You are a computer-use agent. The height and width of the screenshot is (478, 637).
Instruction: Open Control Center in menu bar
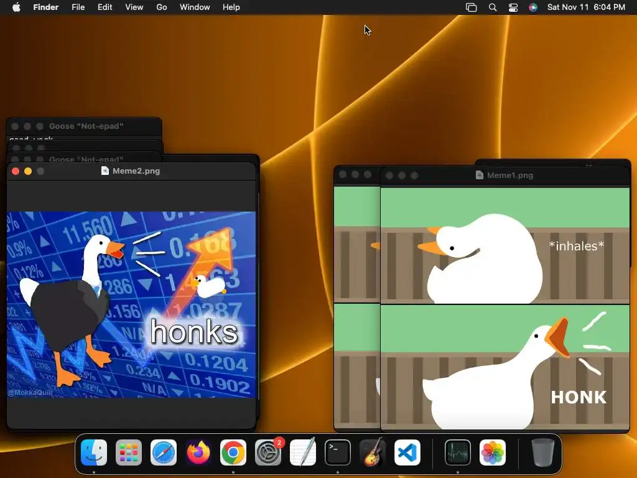(513, 7)
